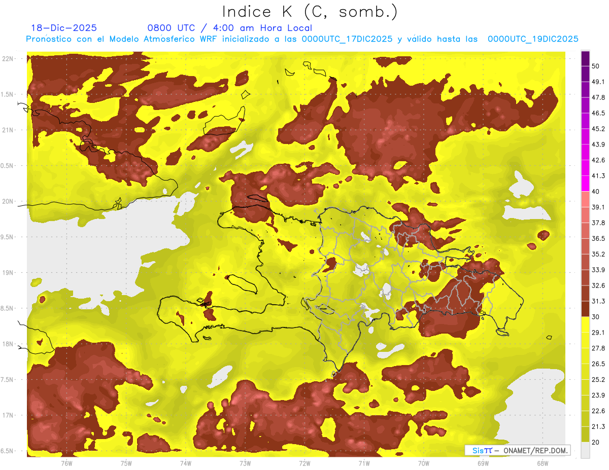Pick the salmon swatch between 39.1 and 40
The image size is (609, 470).
click(x=585, y=199)
